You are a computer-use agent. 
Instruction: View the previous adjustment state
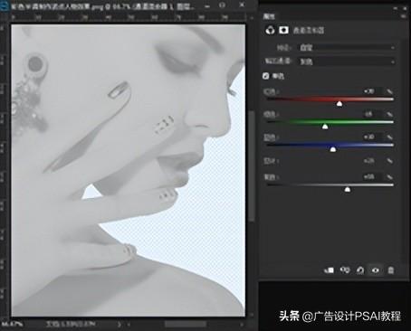coord(345,270)
